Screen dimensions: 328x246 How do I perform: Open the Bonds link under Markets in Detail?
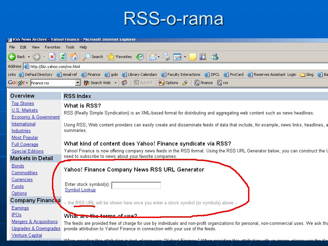coord(18,166)
